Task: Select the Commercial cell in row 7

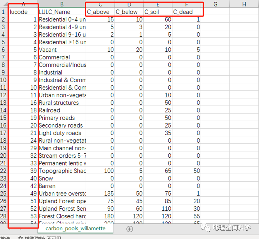Action: click(x=62, y=57)
